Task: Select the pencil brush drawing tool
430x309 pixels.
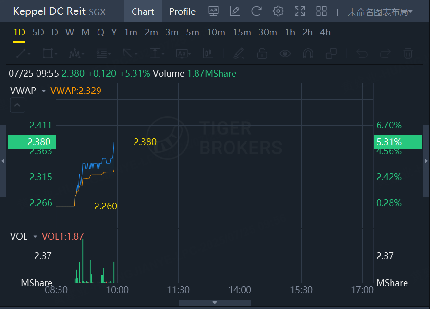Action: pyautogui.click(x=239, y=54)
